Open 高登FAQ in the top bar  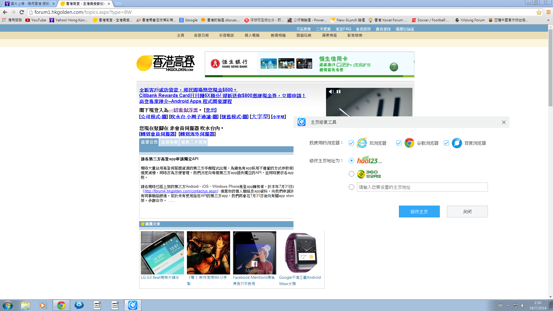pos(343,29)
